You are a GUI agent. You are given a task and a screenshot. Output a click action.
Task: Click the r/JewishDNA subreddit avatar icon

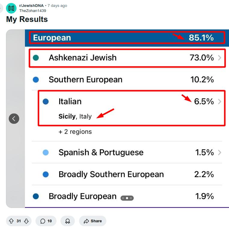(x=11, y=8)
